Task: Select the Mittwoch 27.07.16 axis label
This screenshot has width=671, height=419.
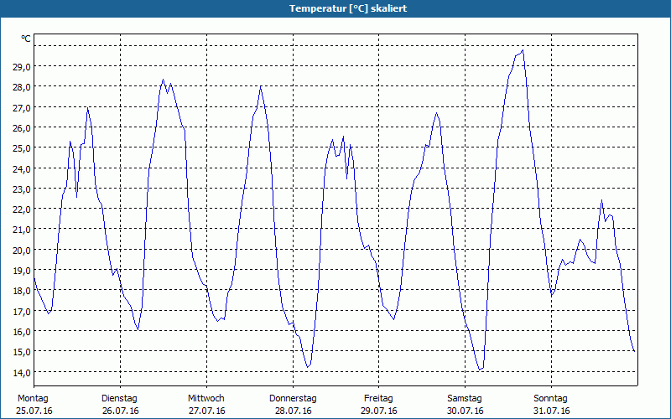Action: (206, 405)
